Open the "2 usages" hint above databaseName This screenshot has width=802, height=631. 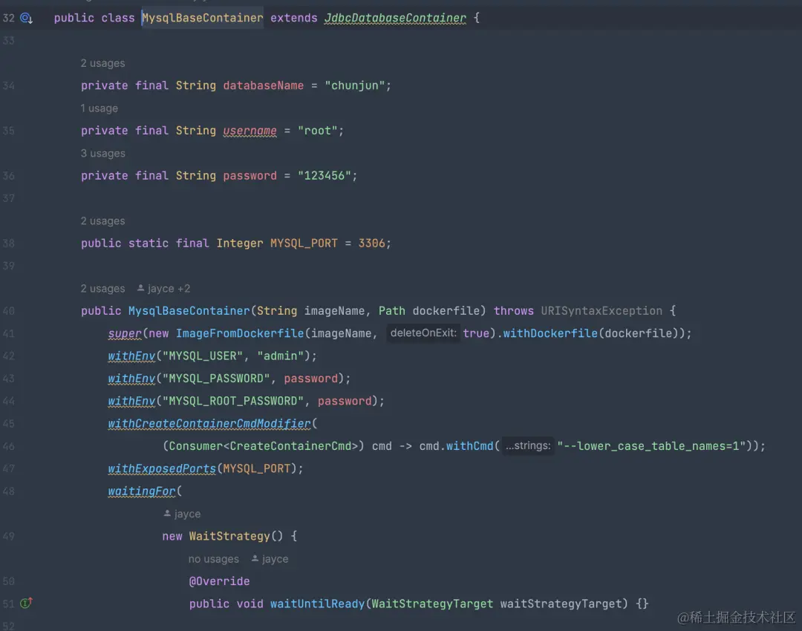(x=102, y=63)
